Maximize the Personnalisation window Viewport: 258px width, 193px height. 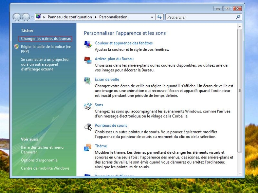(x=227, y=8)
